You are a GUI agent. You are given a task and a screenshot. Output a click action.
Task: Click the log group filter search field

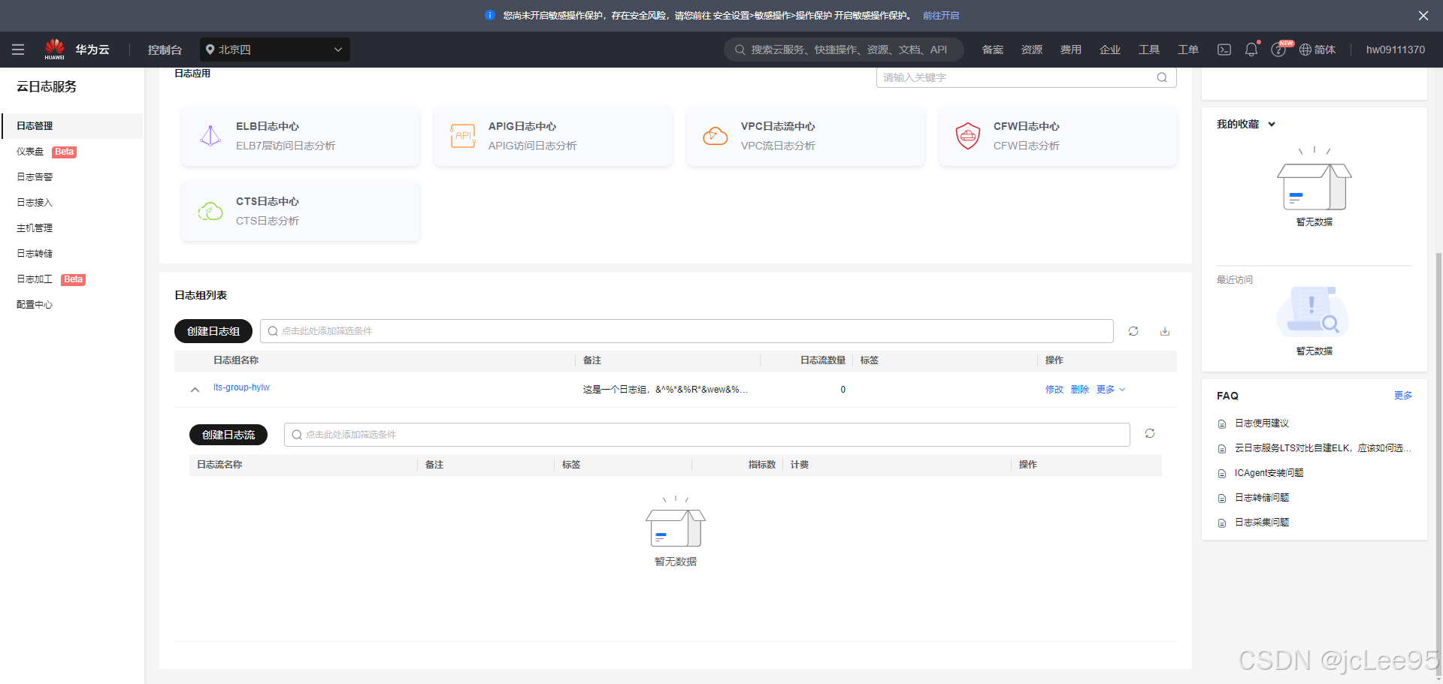pyautogui.click(x=687, y=331)
